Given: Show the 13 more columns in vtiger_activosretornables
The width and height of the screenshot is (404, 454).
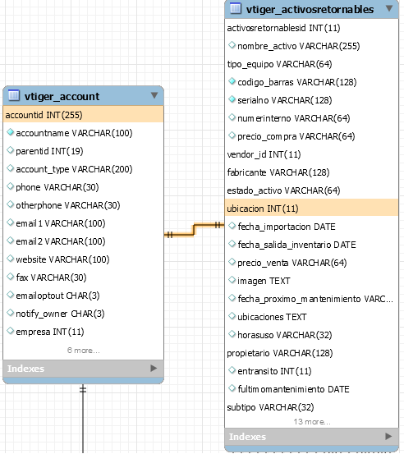Looking at the screenshot, I should point(312,422).
